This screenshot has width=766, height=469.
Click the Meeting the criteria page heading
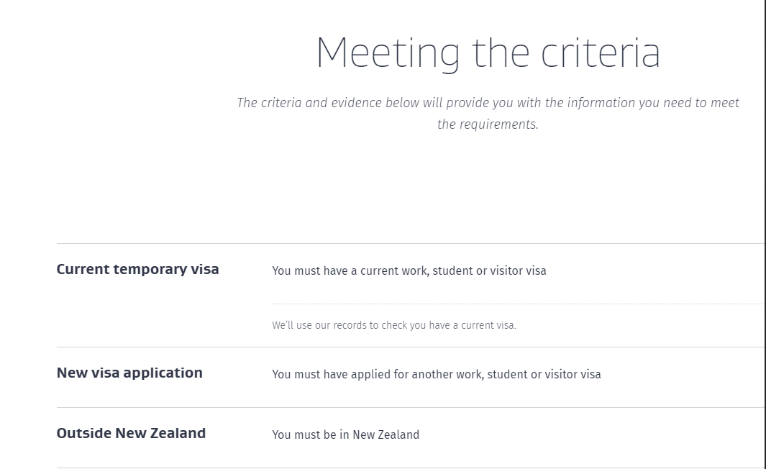point(488,53)
